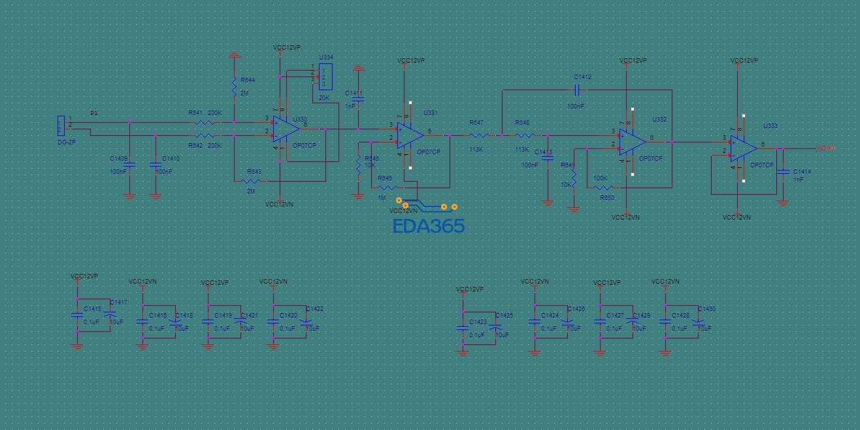
Task: Select resistor R641 symbol
Action: 205,122
